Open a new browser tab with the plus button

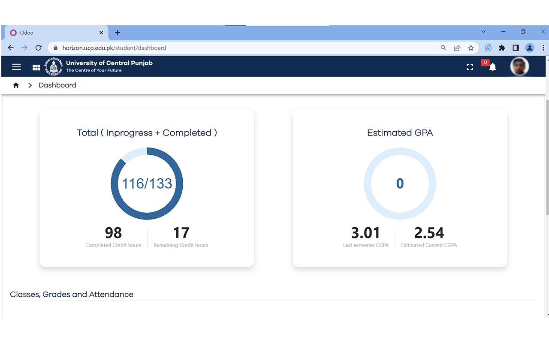[118, 32]
